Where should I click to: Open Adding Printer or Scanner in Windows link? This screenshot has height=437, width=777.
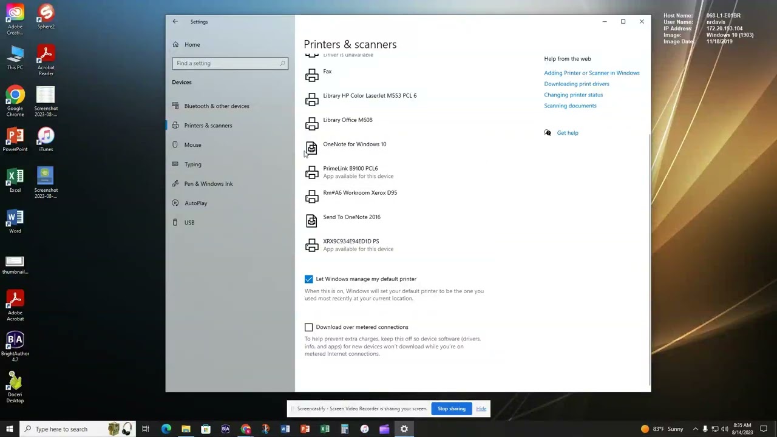click(x=591, y=73)
